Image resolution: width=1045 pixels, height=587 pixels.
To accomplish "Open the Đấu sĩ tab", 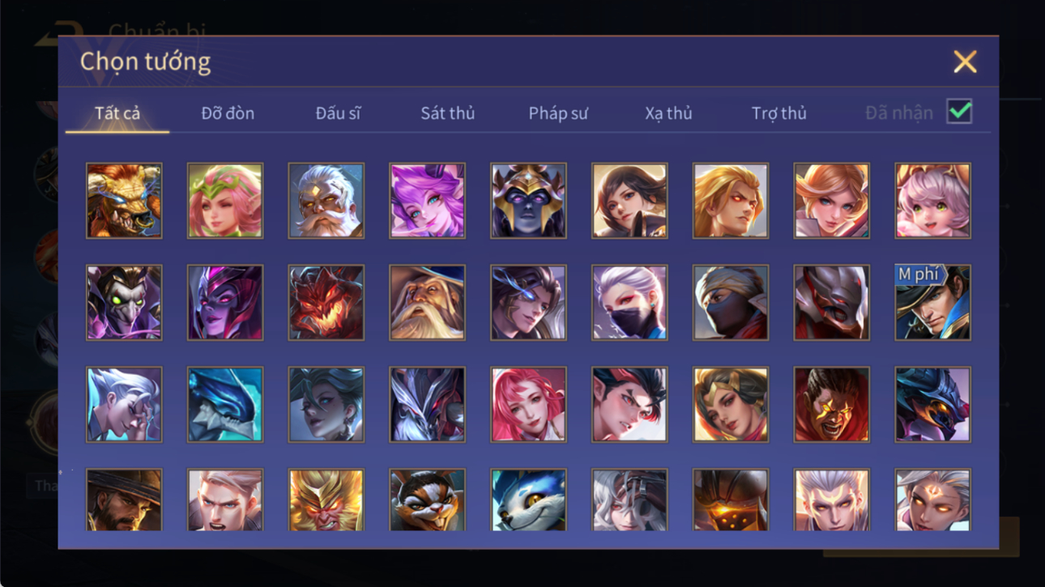I will (338, 113).
